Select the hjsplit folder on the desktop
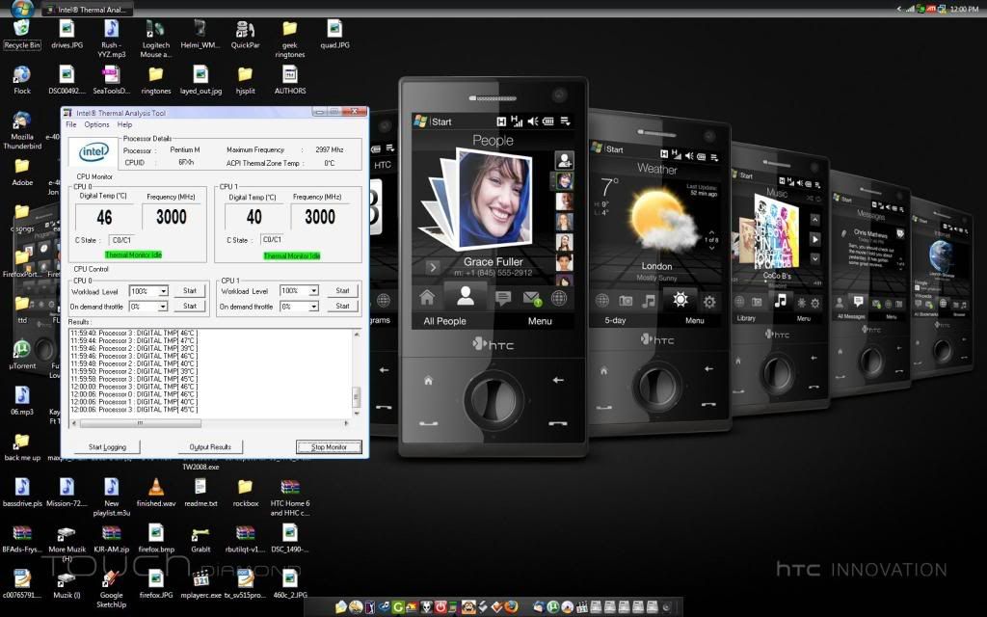987x617 pixels. 245,81
